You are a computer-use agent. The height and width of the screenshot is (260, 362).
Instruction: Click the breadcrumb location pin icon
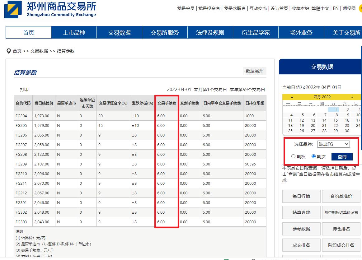[8, 51]
